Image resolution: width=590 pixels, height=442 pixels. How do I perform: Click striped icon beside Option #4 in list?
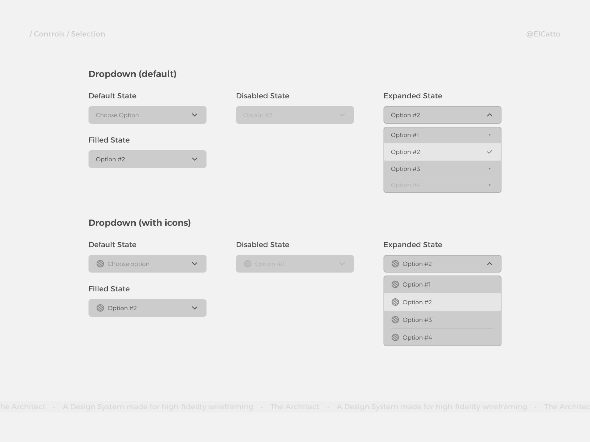tap(395, 337)
